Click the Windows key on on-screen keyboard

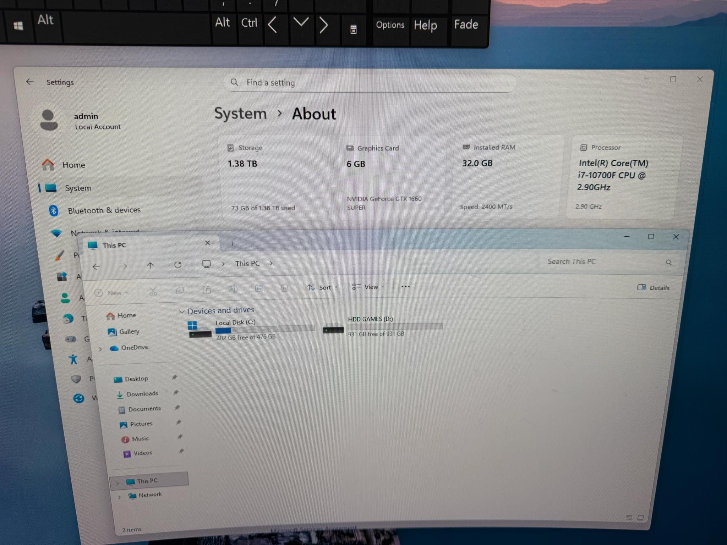point(18,26)
